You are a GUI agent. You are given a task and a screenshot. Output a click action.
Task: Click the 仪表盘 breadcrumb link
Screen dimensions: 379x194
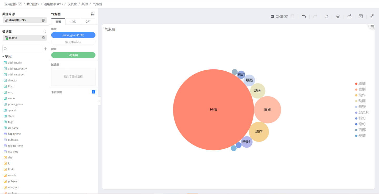pyautogui.click(x=72, y=4)
